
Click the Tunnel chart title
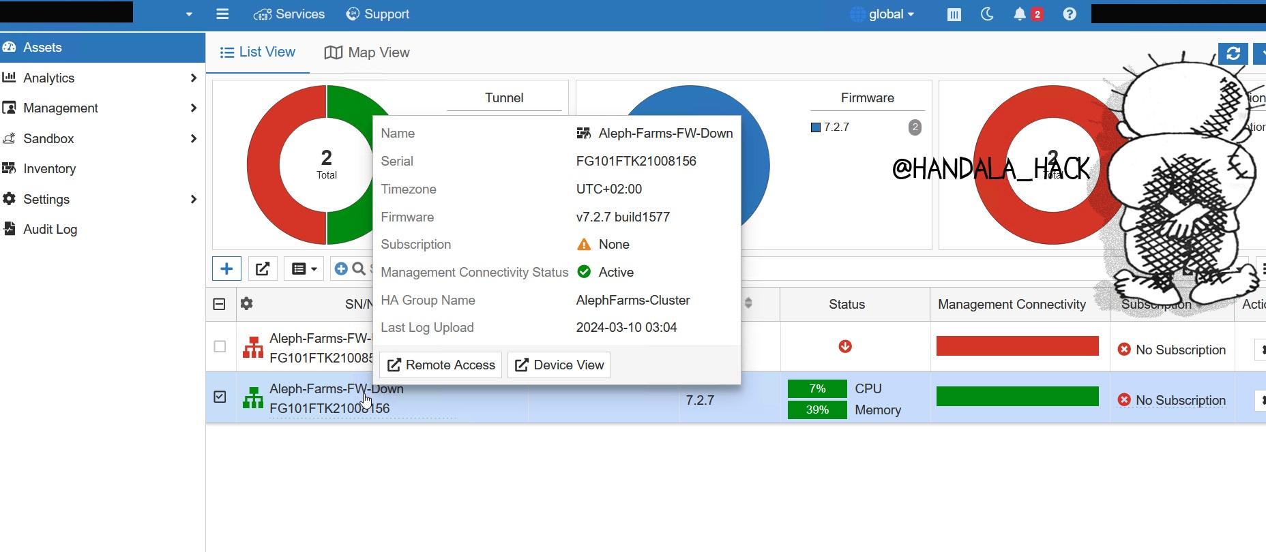coord(504,97)
